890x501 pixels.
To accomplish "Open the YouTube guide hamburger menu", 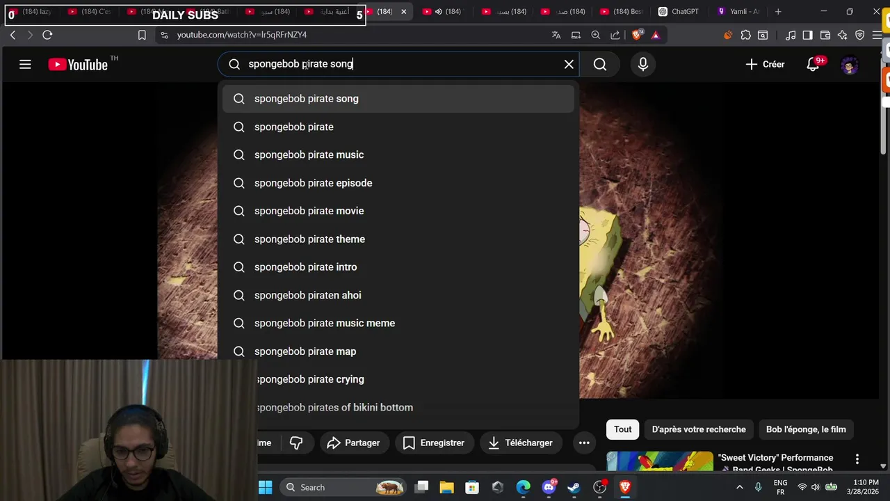I will click(x=25, y=64).
